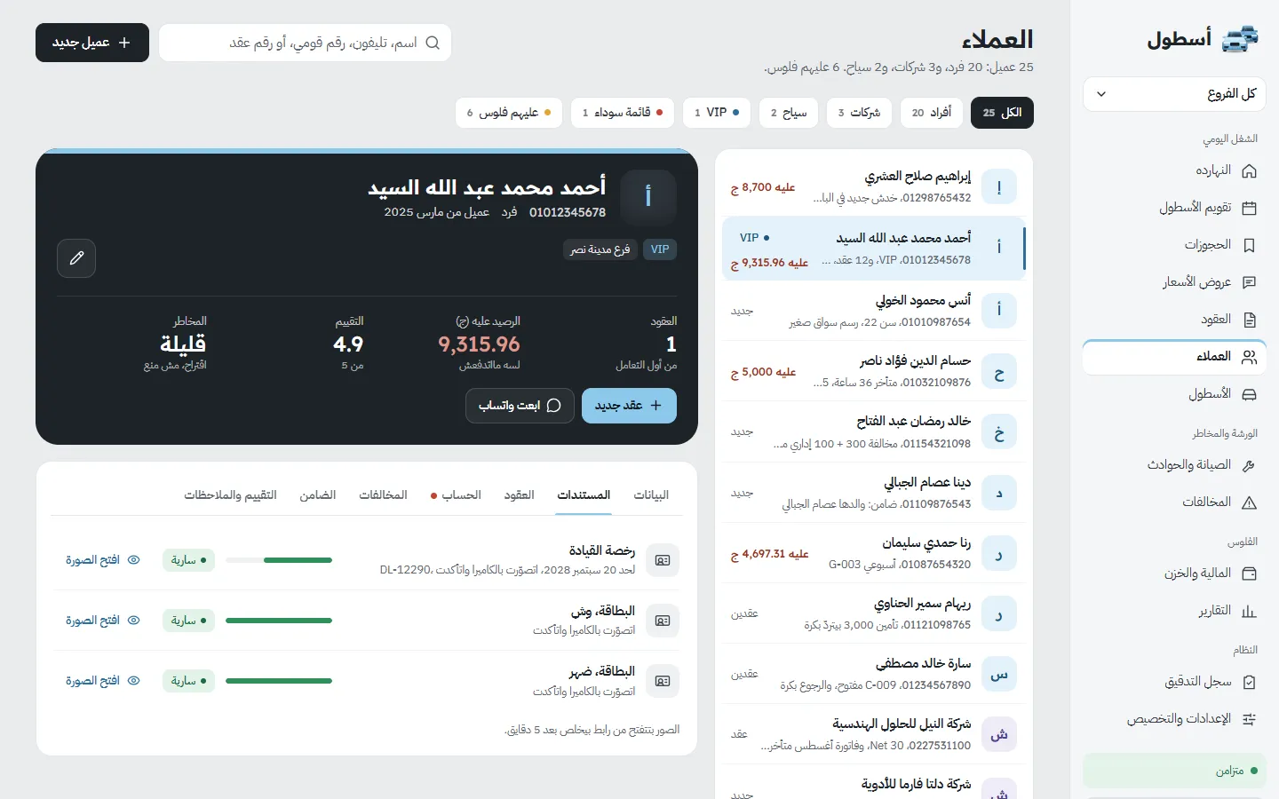
Task: Switch to التقييم والملاحظات tab
Action: coord(230,495)
